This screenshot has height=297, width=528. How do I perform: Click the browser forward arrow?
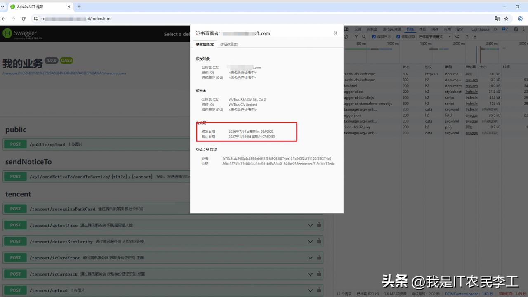point(14,19)
